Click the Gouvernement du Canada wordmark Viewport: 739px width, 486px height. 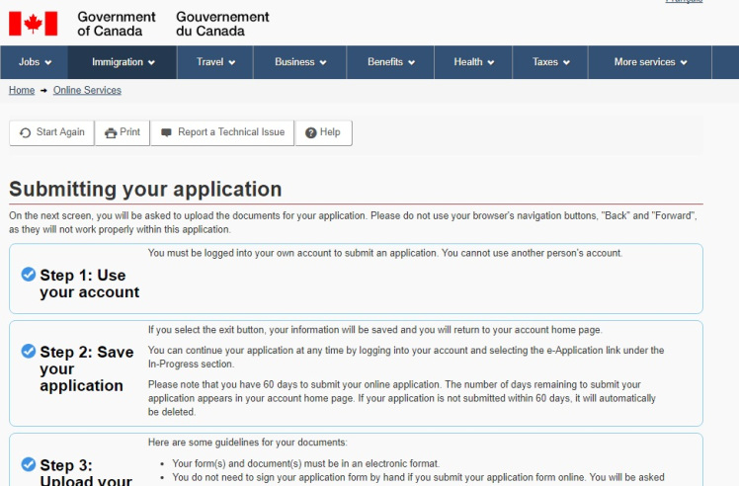point(222,24)
